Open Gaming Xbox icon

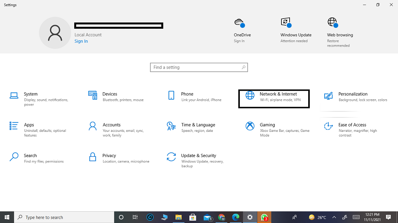click(250, 126)
